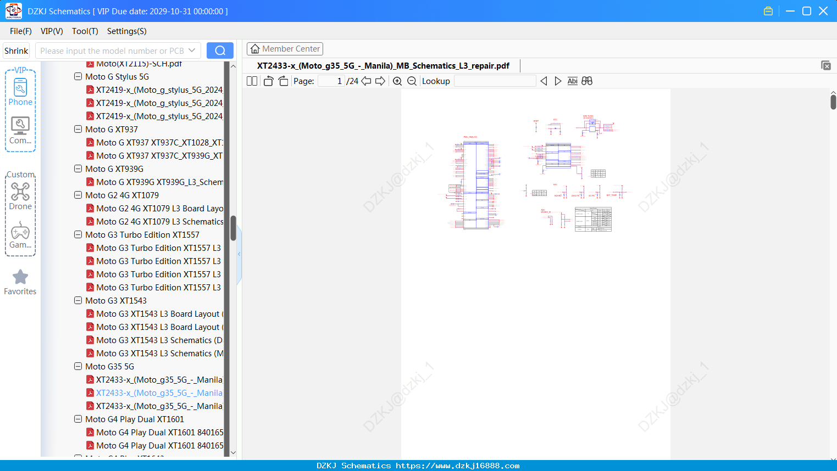Find next lookup result triangle
The width and height of the screenshot is (837, 471).
point(558,81)
